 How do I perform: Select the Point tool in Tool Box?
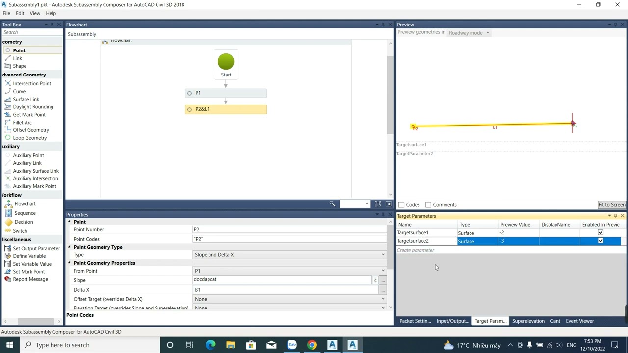pos(19,50)
